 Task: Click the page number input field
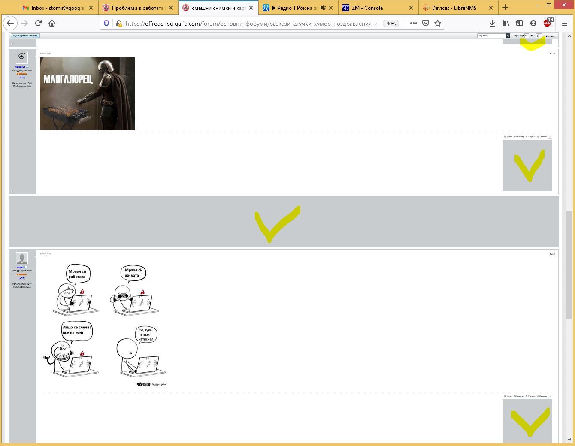click(x=527, y=36)
